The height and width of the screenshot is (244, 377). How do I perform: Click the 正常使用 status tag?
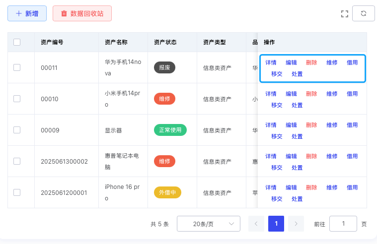coord(170,130)
